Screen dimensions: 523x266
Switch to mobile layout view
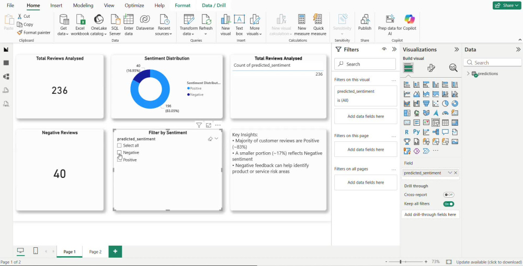36,251
